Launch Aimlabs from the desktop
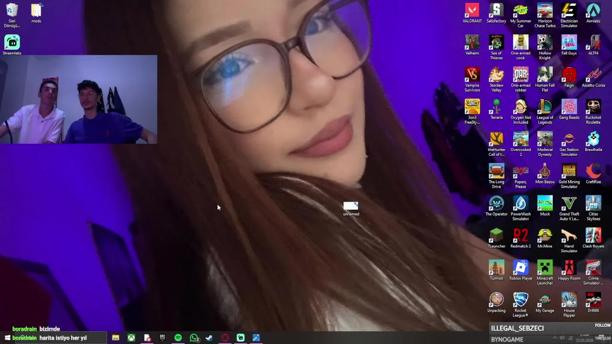612x344 pixels. pos(593,13)
